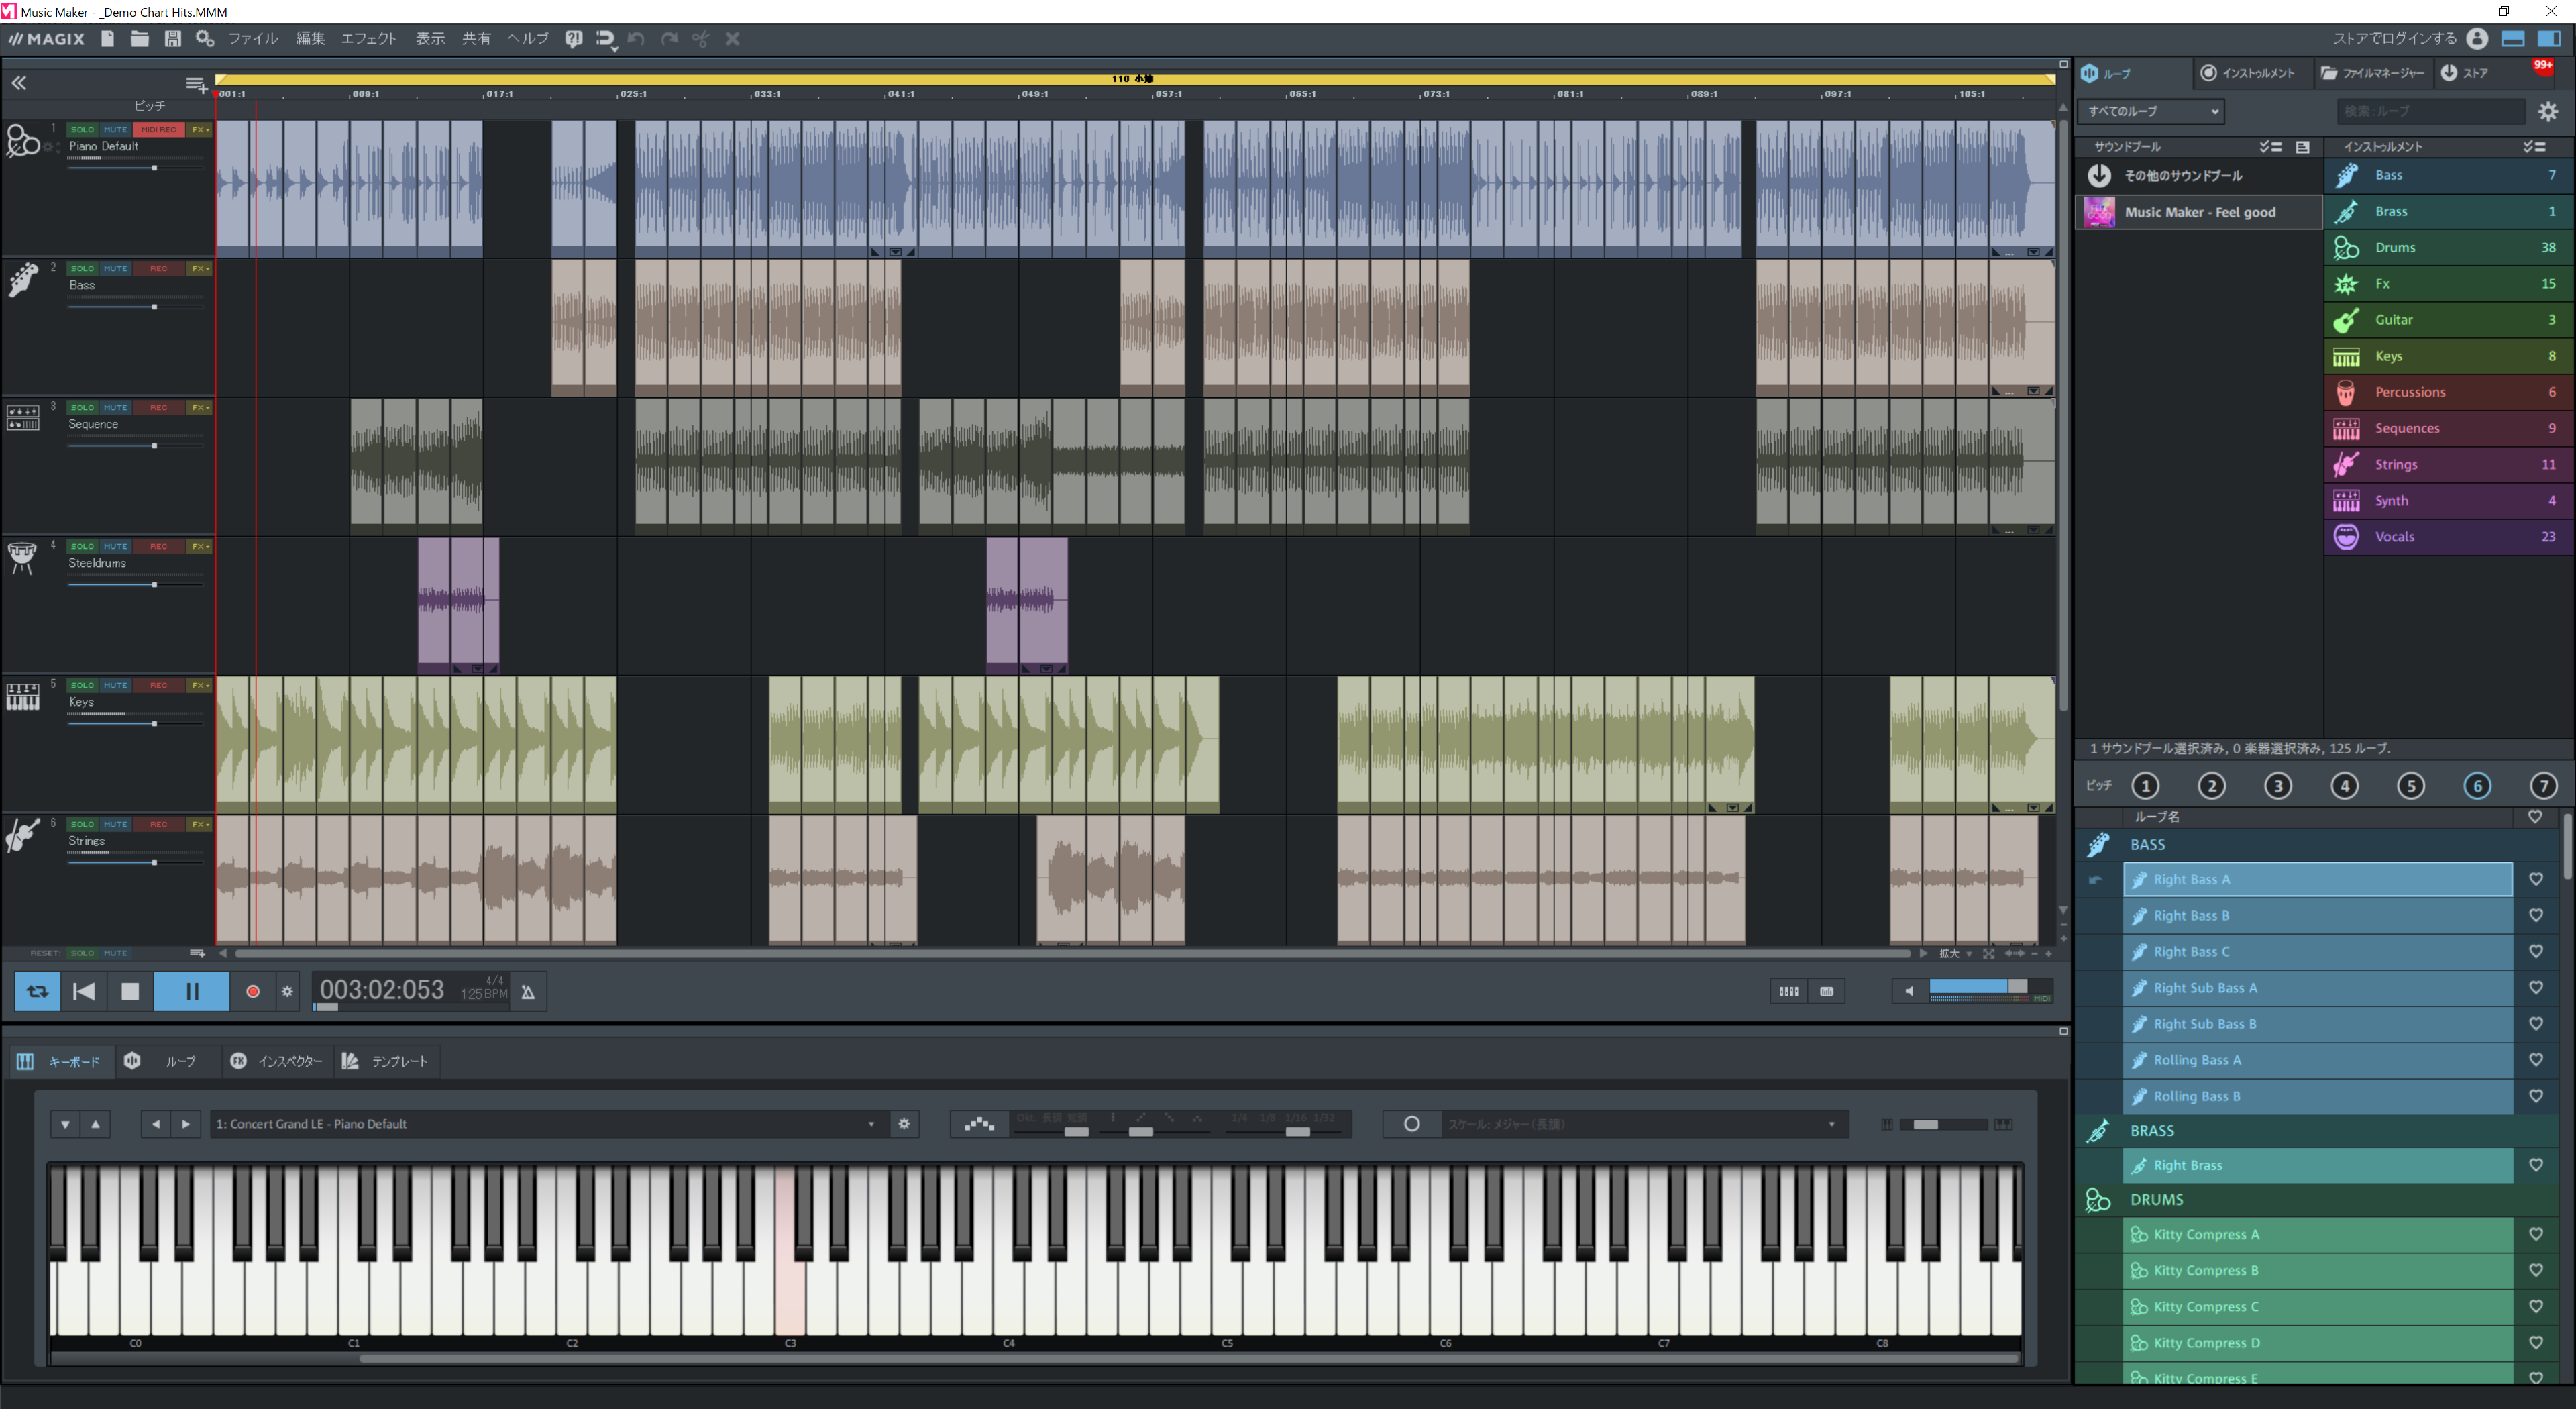Click the undo arrow icon
The image size is (2576, 1409).
coord(636,39)
